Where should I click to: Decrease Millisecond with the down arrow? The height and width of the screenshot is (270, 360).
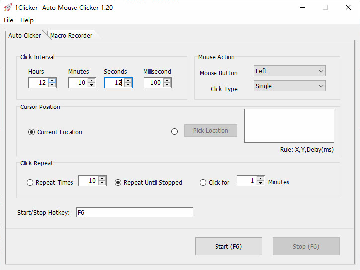click(x=167, y=85)
